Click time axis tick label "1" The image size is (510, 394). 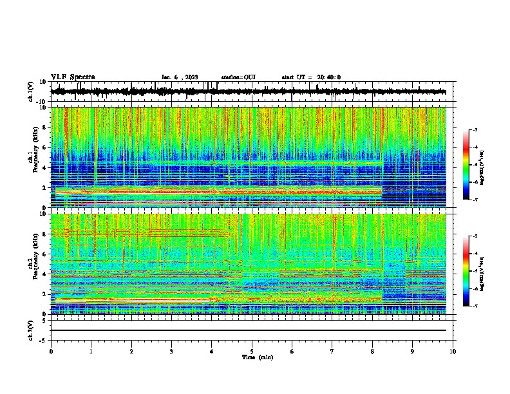pos(91,352)
